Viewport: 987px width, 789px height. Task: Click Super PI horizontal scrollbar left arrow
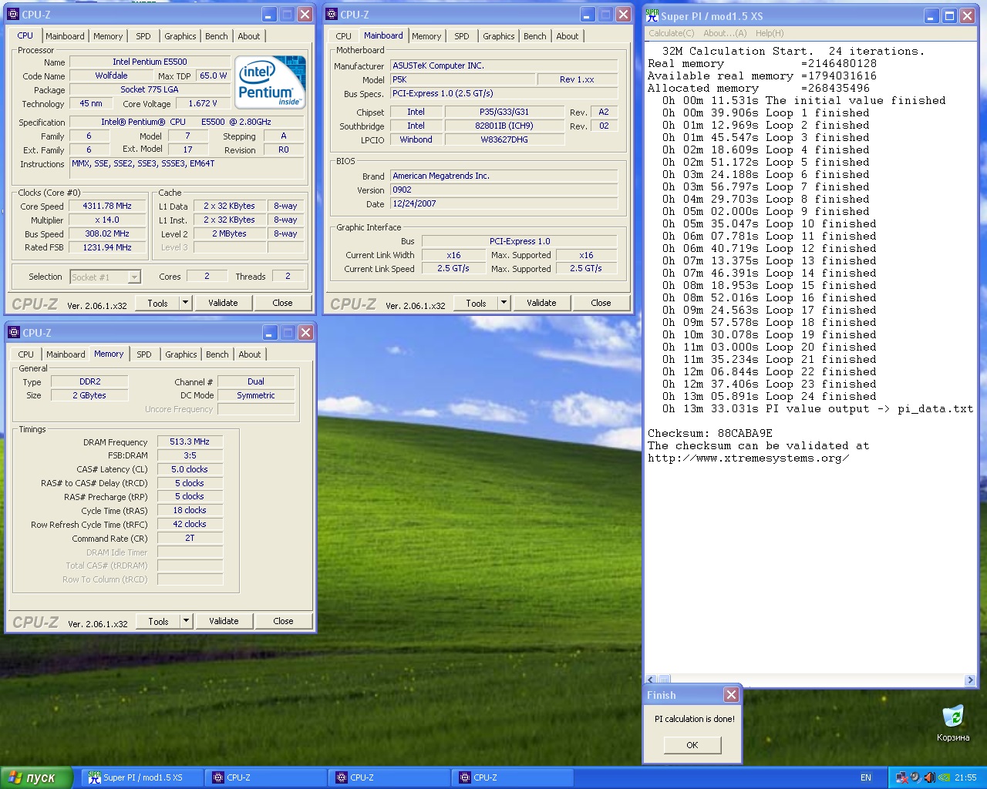651,680
